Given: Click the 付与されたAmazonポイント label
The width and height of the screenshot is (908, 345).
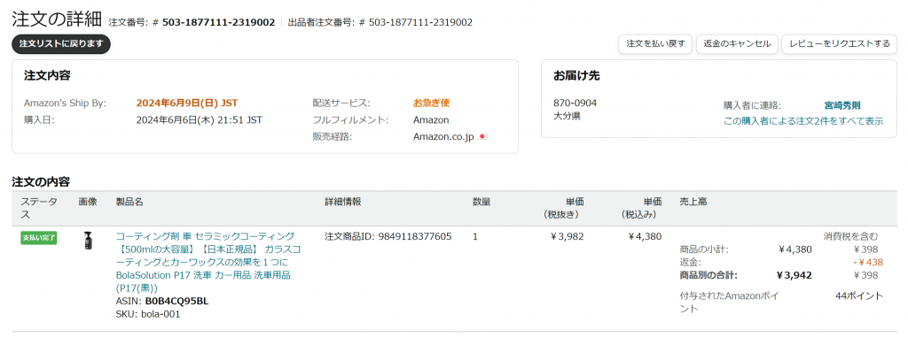Looking at the screenshot, I should (729, 303).
